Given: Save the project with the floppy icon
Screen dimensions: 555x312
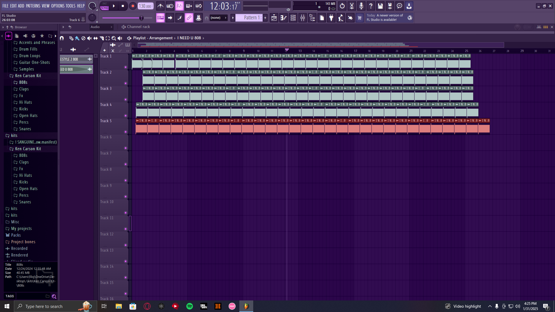Looking at the screenshot, I should (380, 6).
